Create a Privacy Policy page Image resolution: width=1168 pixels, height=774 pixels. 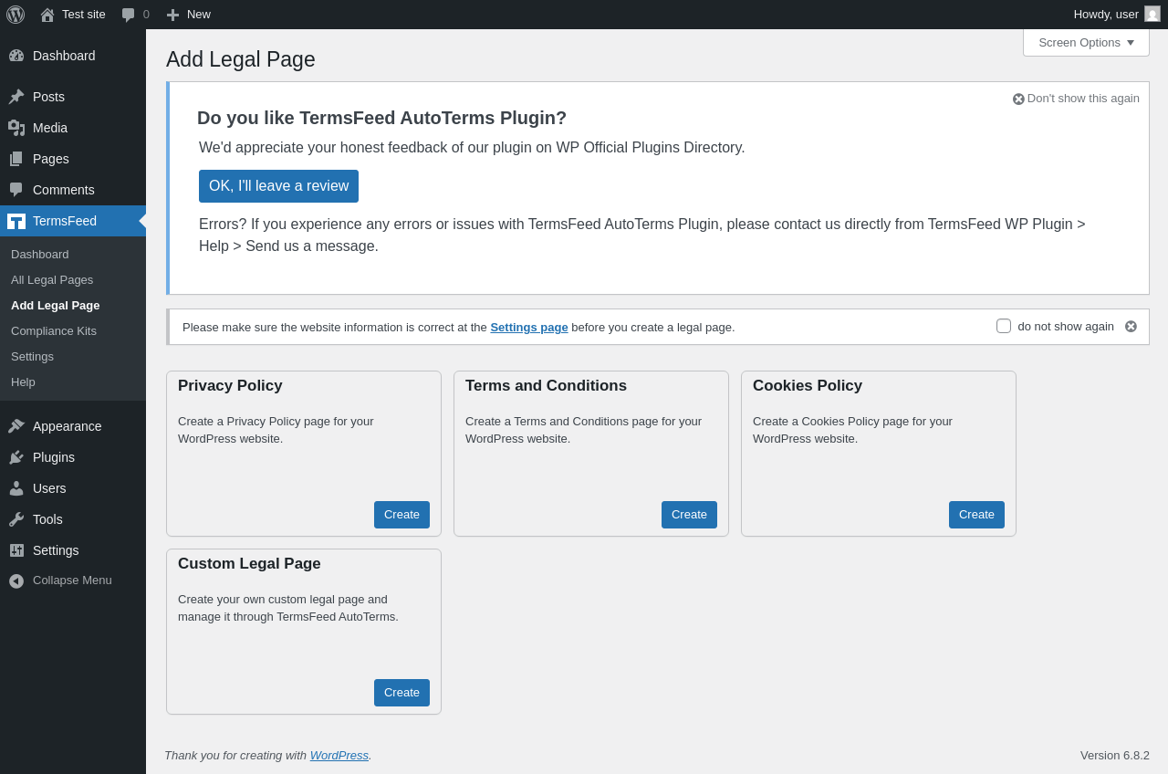coord(401,515)
